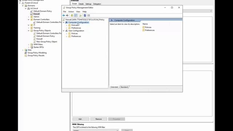Select Default Domain Controllers Policy under Domain Controllers
Image resolution: width=233 pixels, height=131 pixels.
point(49,22)
